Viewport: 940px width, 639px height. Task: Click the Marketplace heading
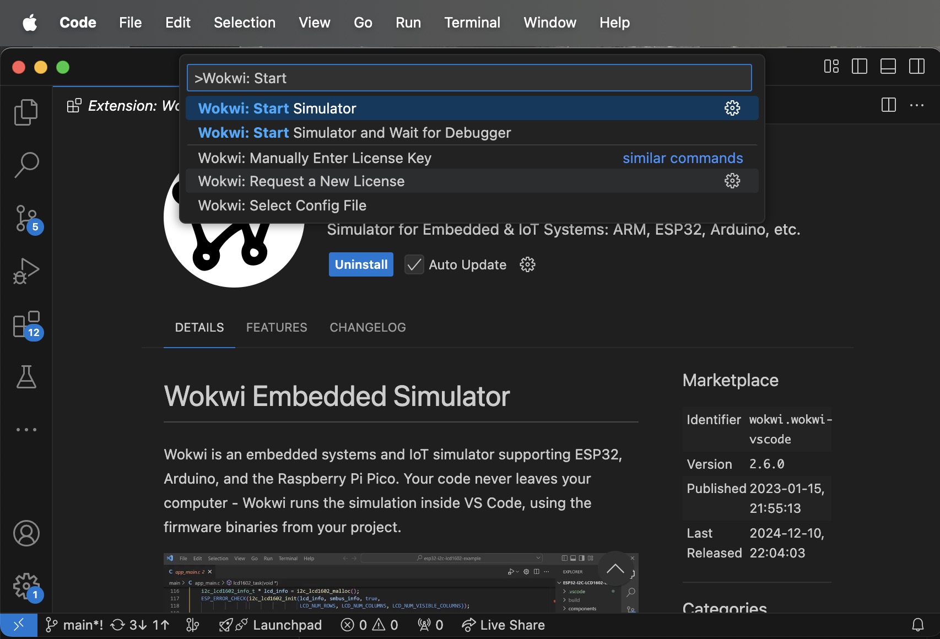[730, 380]
